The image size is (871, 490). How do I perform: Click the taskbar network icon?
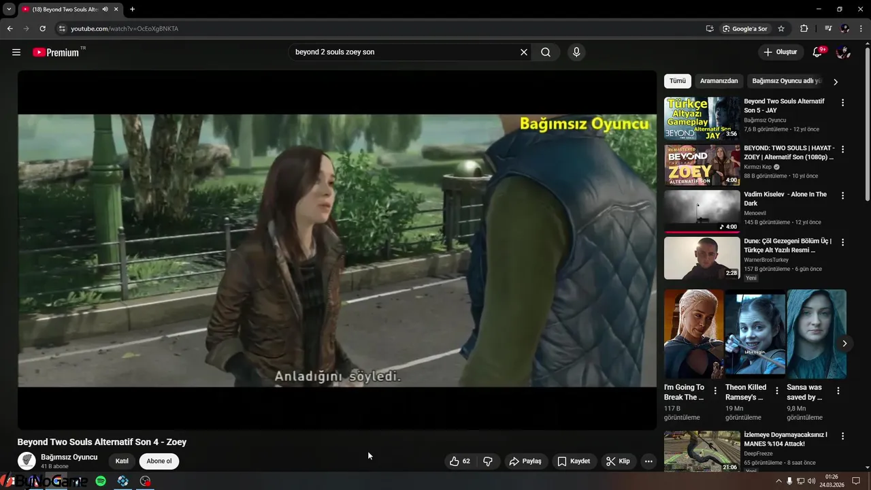click(801, 481)
